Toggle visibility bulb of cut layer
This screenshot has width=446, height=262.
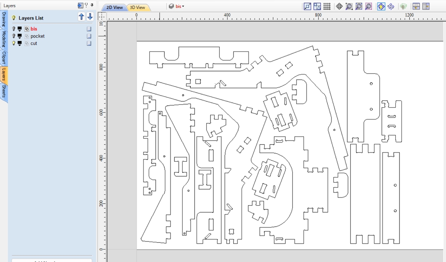[x=13, y=43]
